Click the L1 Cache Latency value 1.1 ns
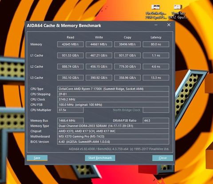Screen dimensions: 213x184 (x=156, y=55)
